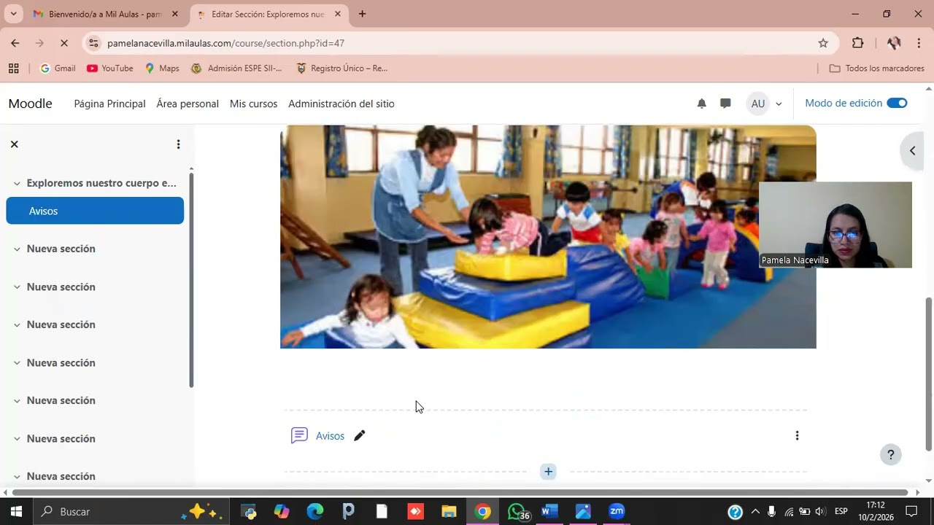Open the tab search dropdown arrow

13,14
